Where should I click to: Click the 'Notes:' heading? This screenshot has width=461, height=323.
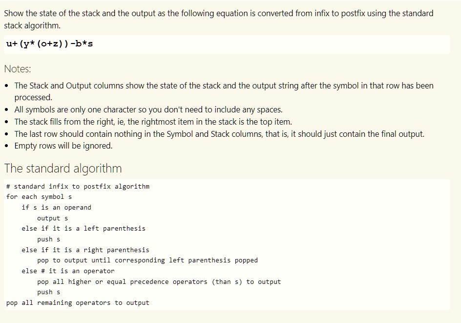coord(18,69)
